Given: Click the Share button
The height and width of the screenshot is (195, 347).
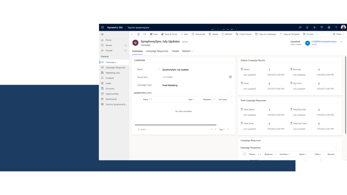Looking at the screenshot, I should pyautogui.click(x=337, y=34).
